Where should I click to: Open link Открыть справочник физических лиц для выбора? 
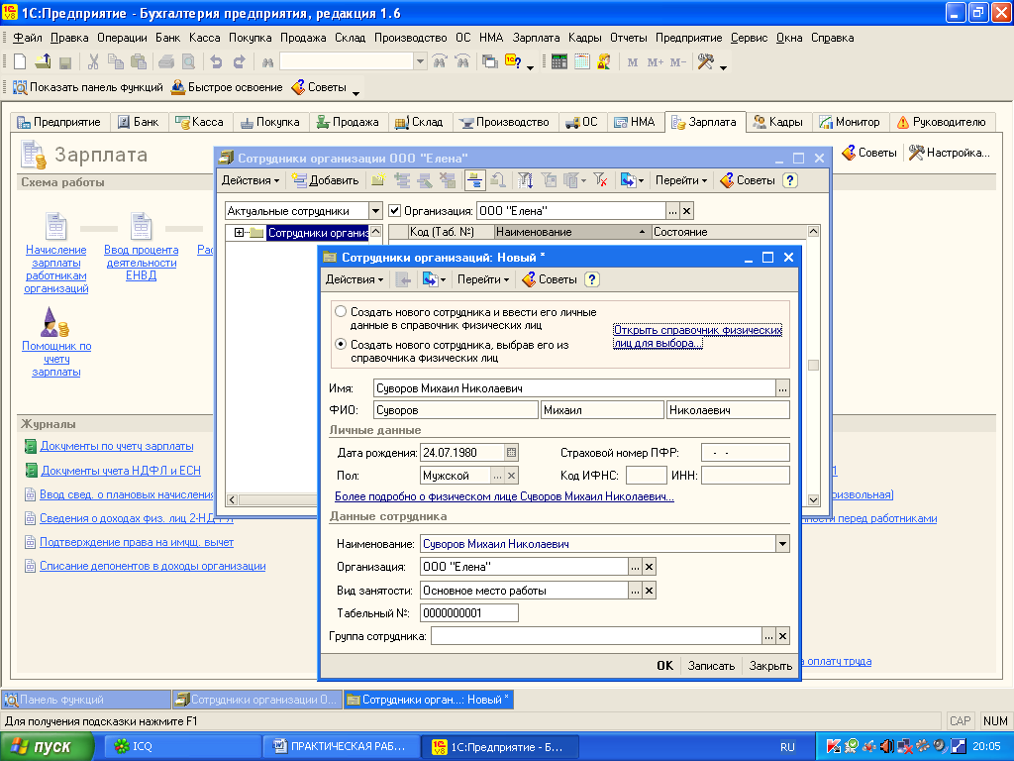(697, 337)
